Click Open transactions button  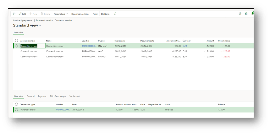click(80, 14)
